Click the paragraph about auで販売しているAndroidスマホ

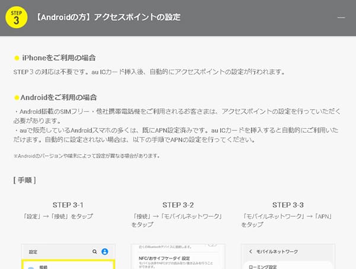coord(176,135)
